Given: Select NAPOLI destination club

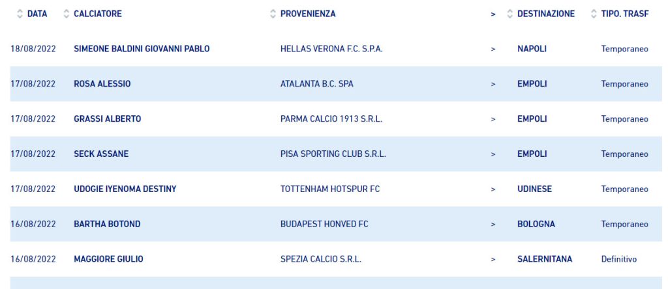Looking at the screenshot, I should point(532,49).
